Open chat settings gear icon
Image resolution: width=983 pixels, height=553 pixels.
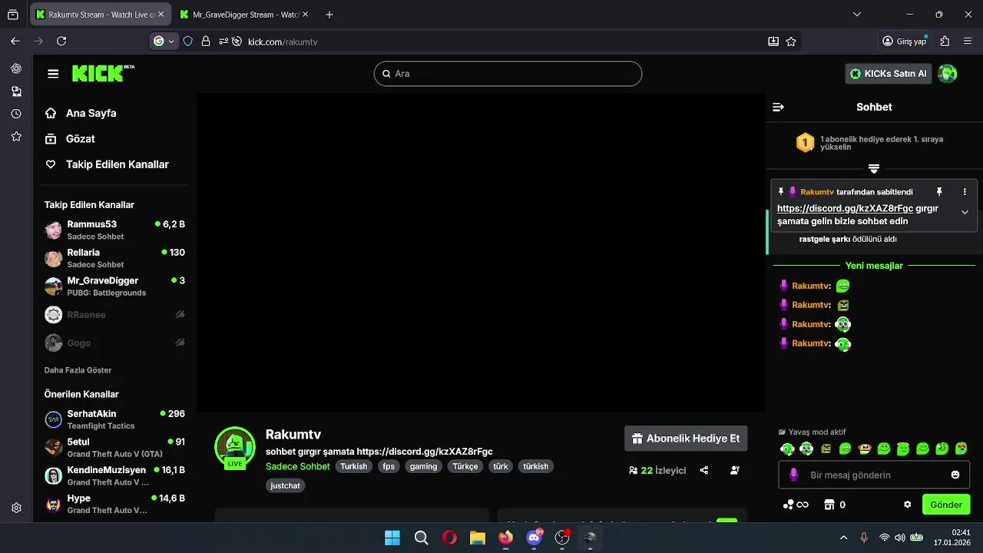pyautogui.click(x=907, y=505)
